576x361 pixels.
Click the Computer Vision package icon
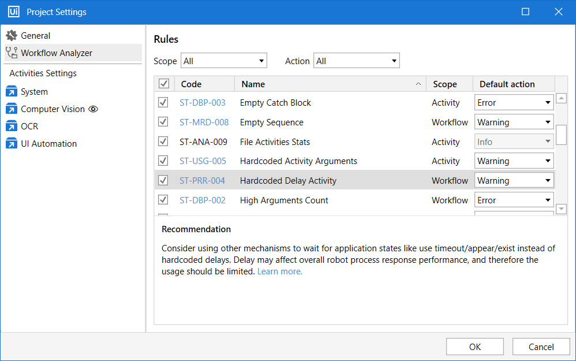click(12, 109)
